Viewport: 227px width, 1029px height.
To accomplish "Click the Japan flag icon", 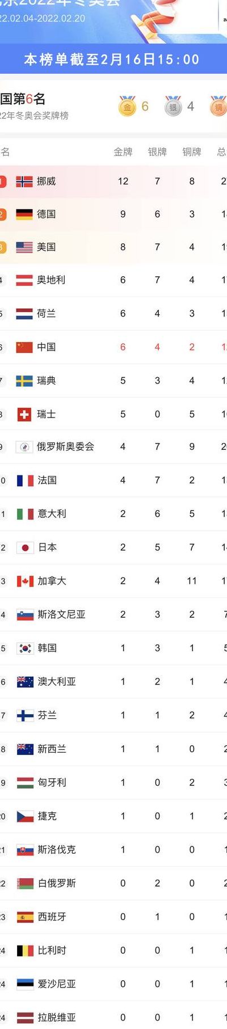I will pyautogui.click(x=25, y=548).
